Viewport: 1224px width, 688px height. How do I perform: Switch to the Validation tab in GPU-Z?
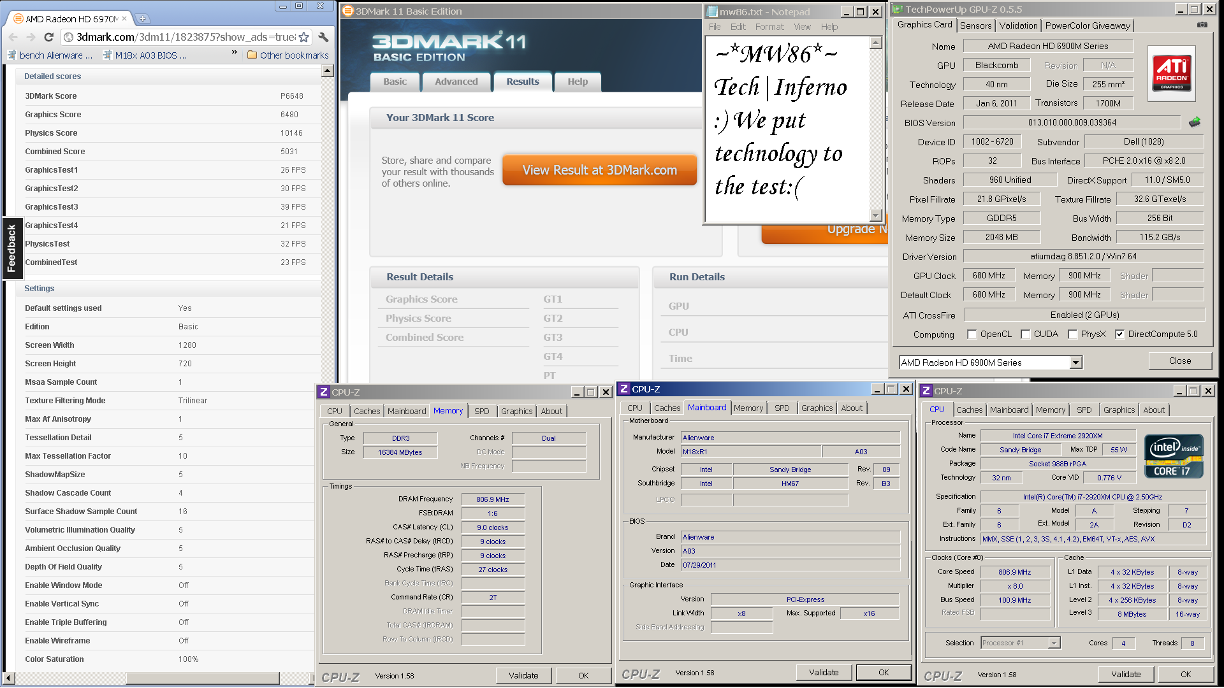tap(1018, 25)
